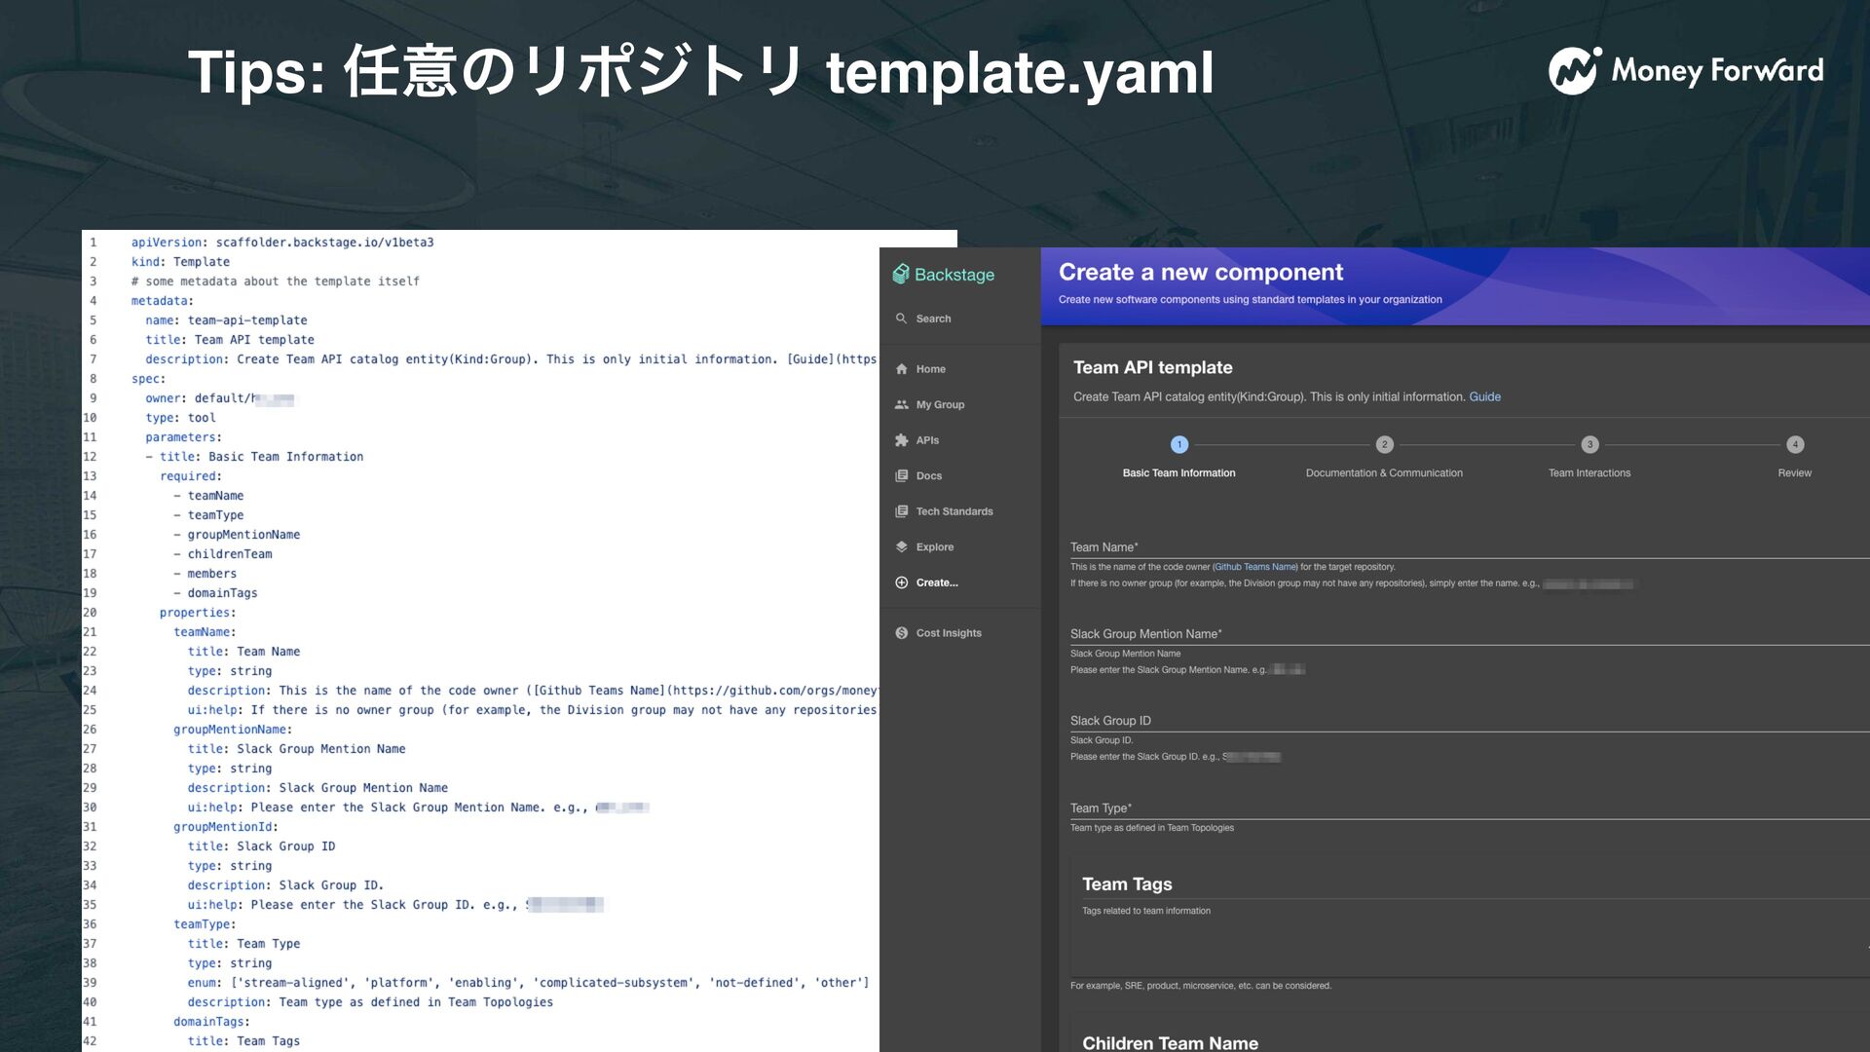Click the APIs puzzle piece icon

pos(901,440)
